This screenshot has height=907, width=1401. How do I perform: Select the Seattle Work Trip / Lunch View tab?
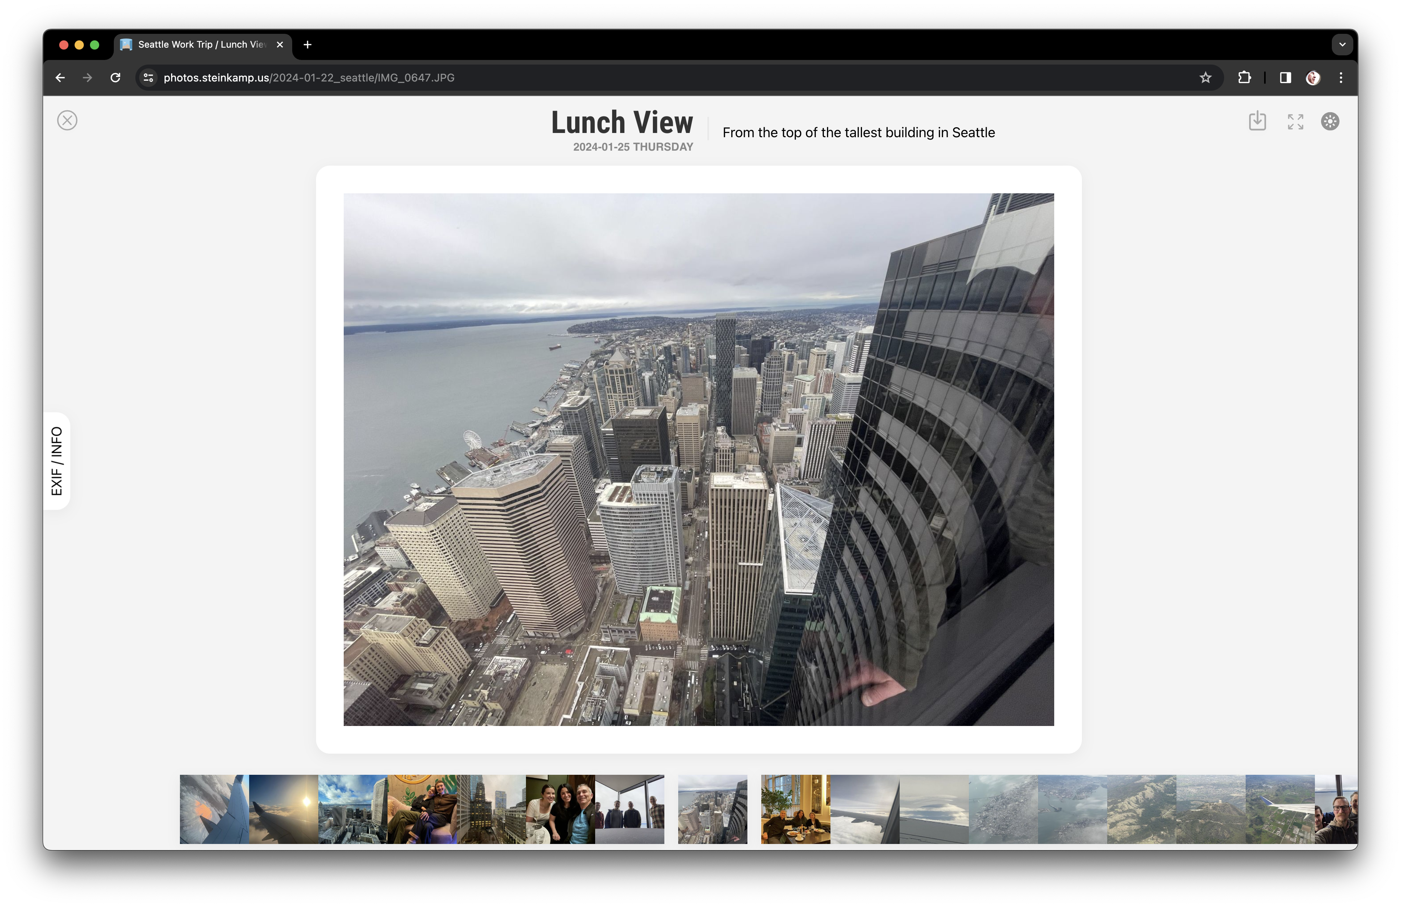(203, 45)
